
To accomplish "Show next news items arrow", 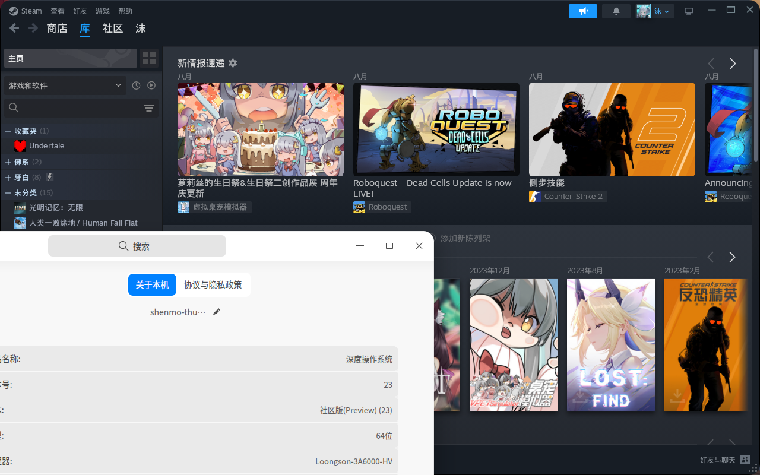I will tap(733, 64).
